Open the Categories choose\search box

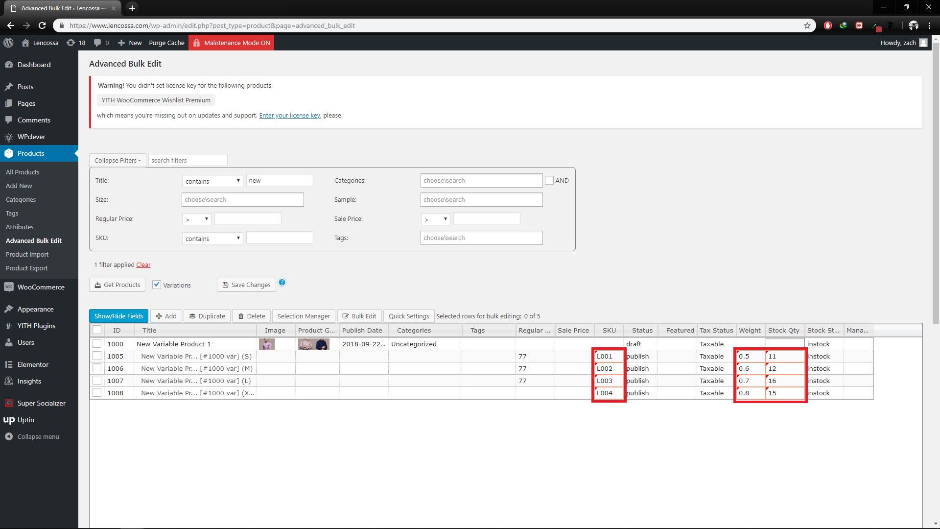481,180
